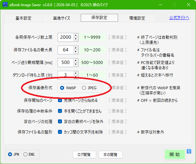Switch to the 画像サイズ tab
196x164 pixels.
[x=61, y=18]
